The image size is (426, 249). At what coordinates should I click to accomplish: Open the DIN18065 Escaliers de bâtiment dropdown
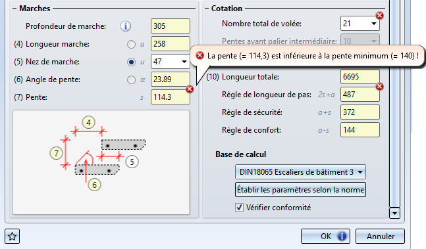pyautogui.click(x=300, y=172)
